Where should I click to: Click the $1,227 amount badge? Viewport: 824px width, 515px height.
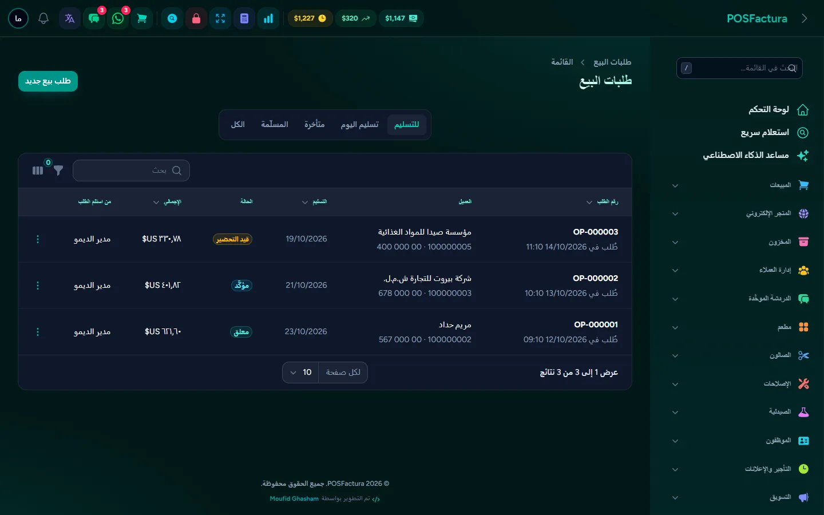point(310,18)
